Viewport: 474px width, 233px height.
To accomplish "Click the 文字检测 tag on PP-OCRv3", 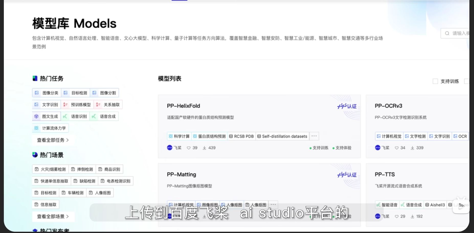I will pyautogui.click(x=415, y=136).
